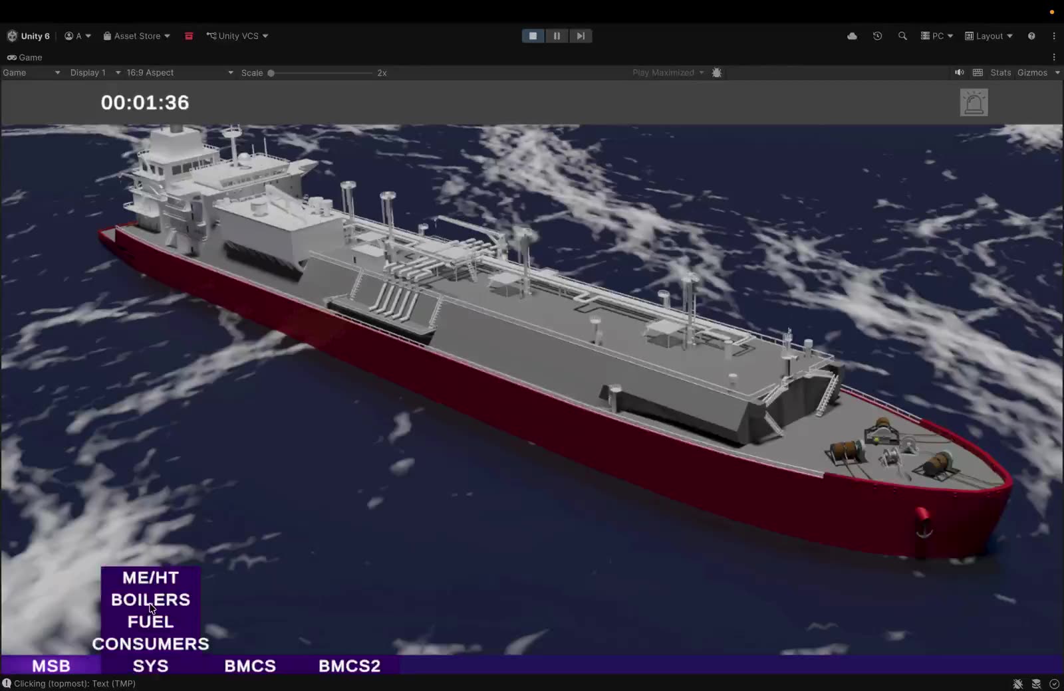This screenshot has height=691, width=1064.
Task: Toggle the Stats overlay
Action: pyautogui.click(x=1000, y=72)
